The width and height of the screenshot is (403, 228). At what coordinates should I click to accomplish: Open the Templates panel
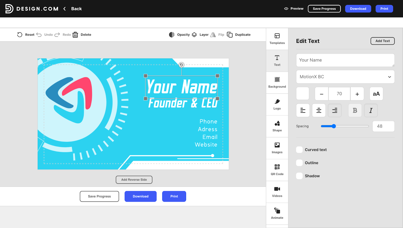tap(277, 39)
